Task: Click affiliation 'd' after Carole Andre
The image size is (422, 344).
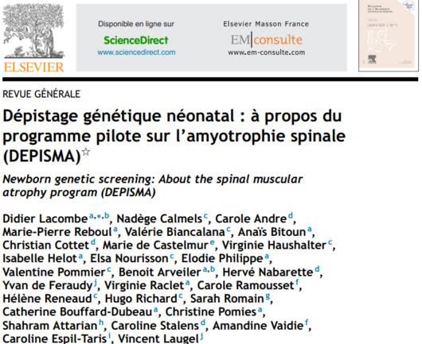Action: (291, 215)
